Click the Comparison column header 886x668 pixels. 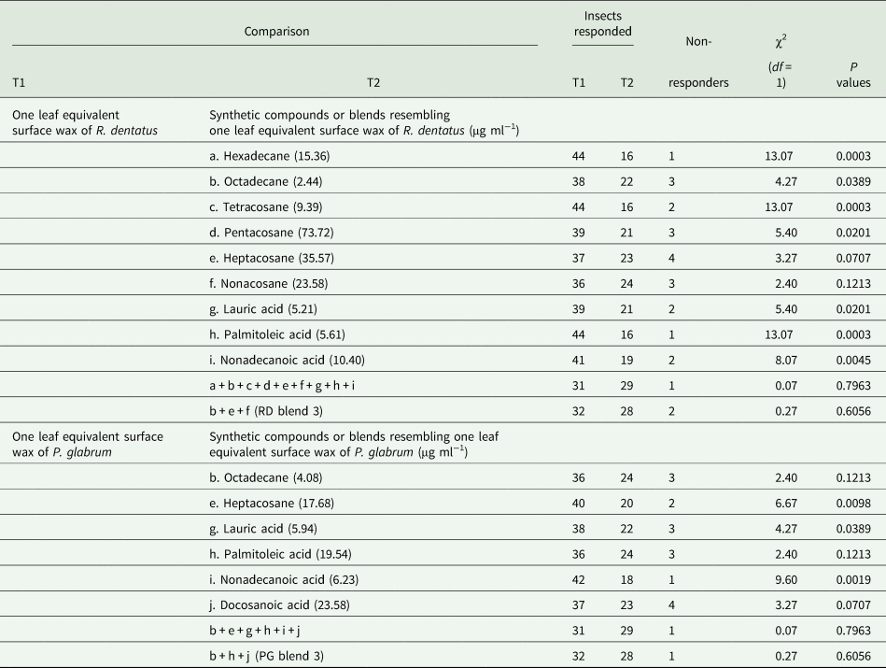click(276, 31)
